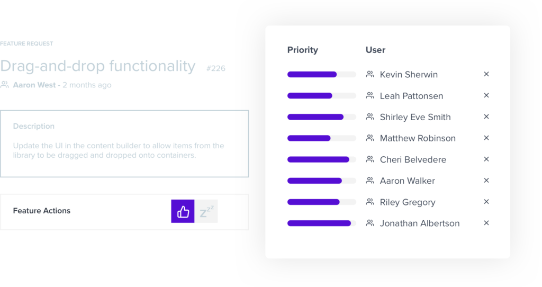This screenshot has width=542, height=287.
Task: Click the X beside Shirley Eve Smith
Action: point(486,116)
